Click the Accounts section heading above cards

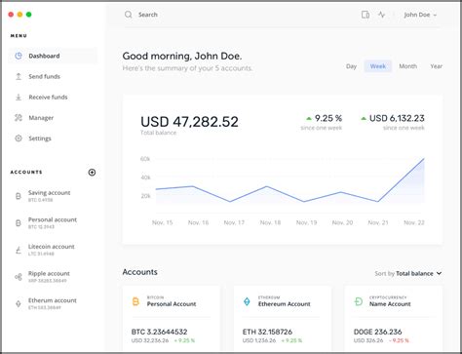(139, 272)
